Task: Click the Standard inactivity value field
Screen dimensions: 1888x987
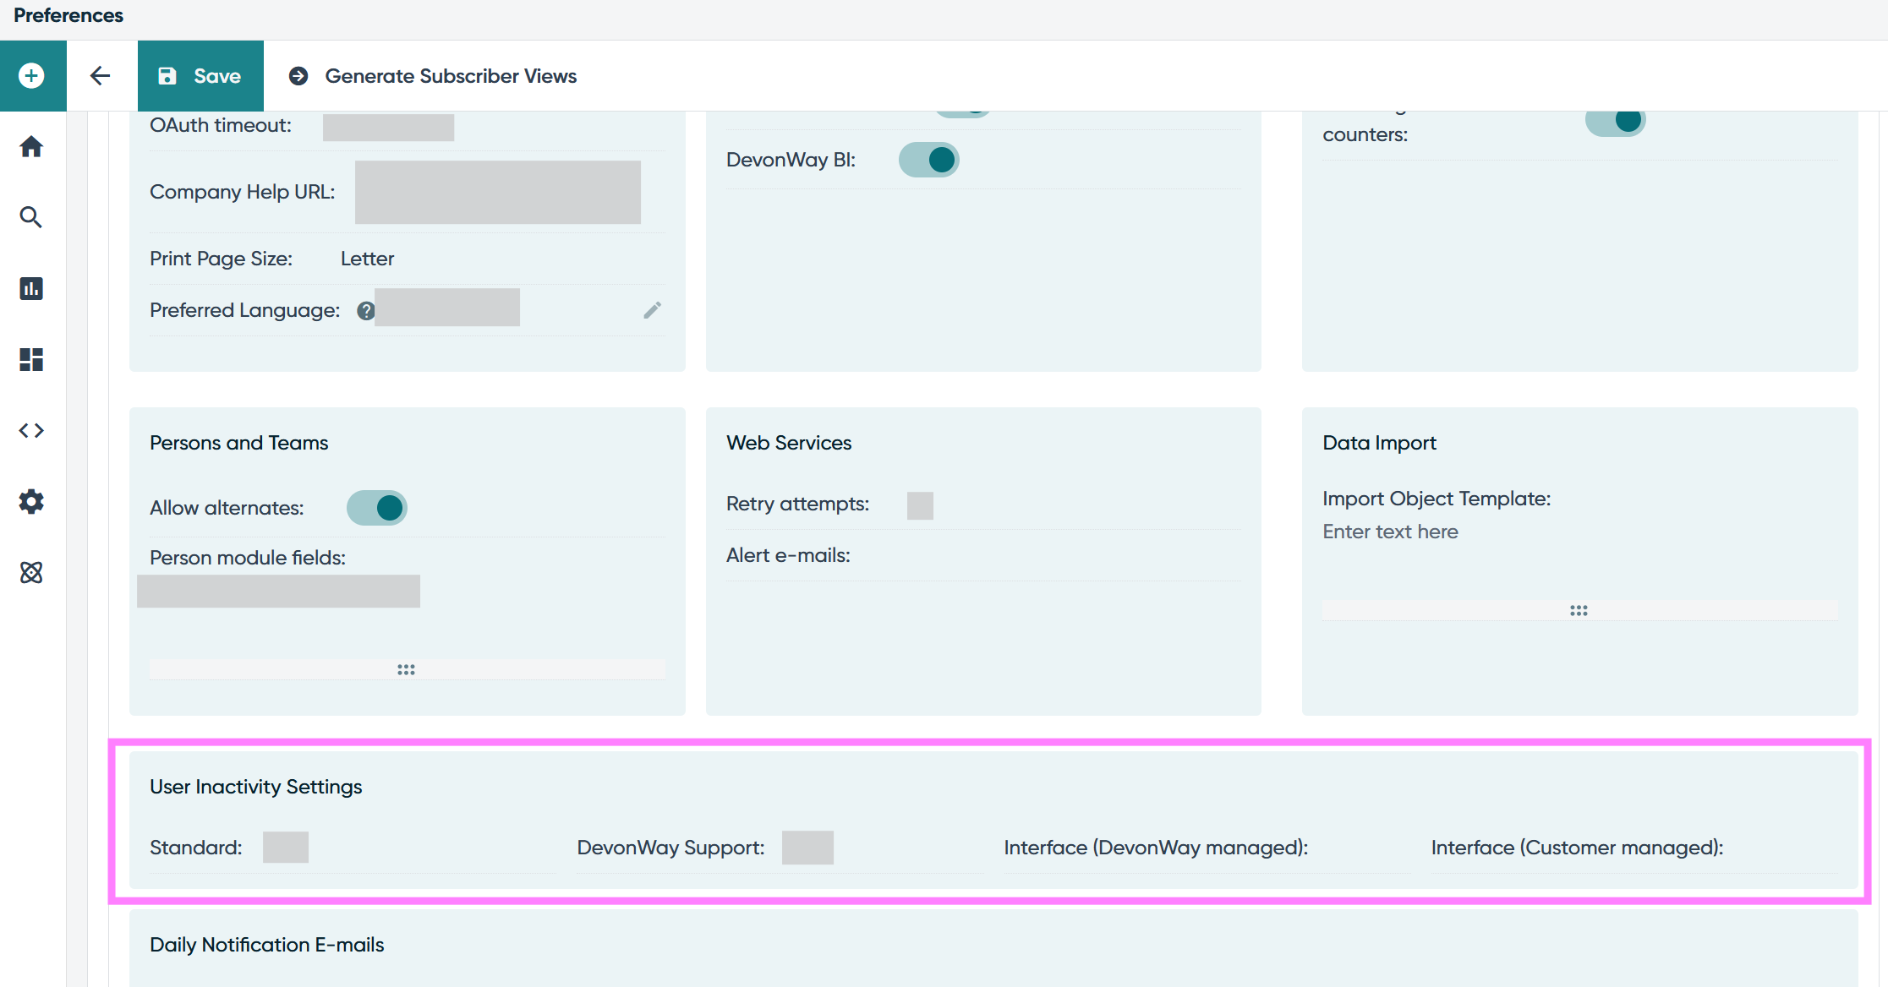Action: (x=286, y=847)
